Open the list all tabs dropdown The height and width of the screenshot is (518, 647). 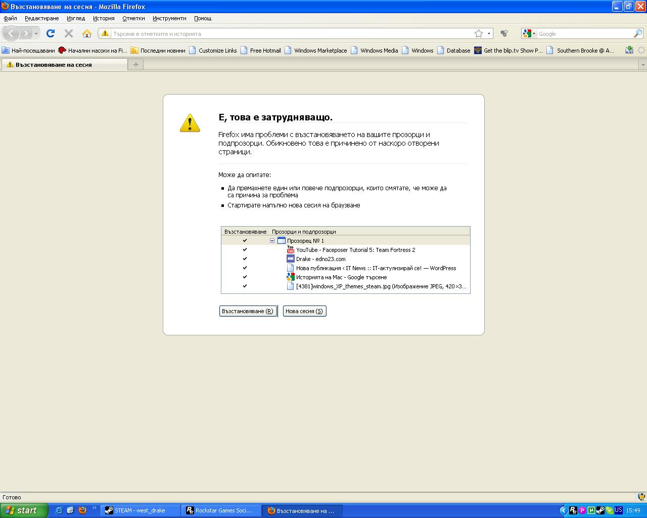pos(643,65)
